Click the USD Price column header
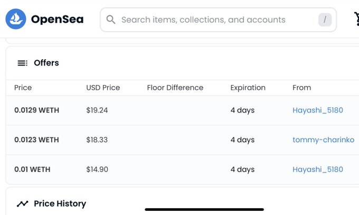Viewport: 359px width, 215px height. click(103, 88)
